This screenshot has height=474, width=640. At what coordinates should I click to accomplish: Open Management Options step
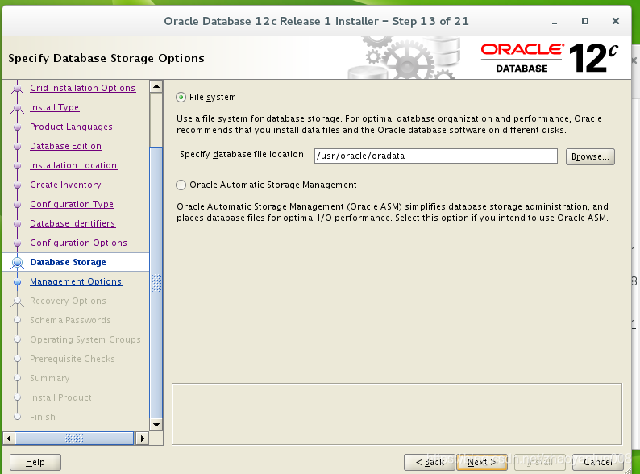click(x=76, y=281)
